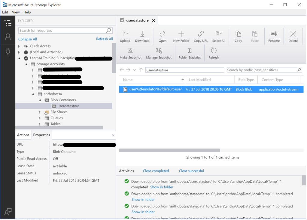Collapse the Blob Containers node
The image size is (307, 220).
[x=40, y=100]
